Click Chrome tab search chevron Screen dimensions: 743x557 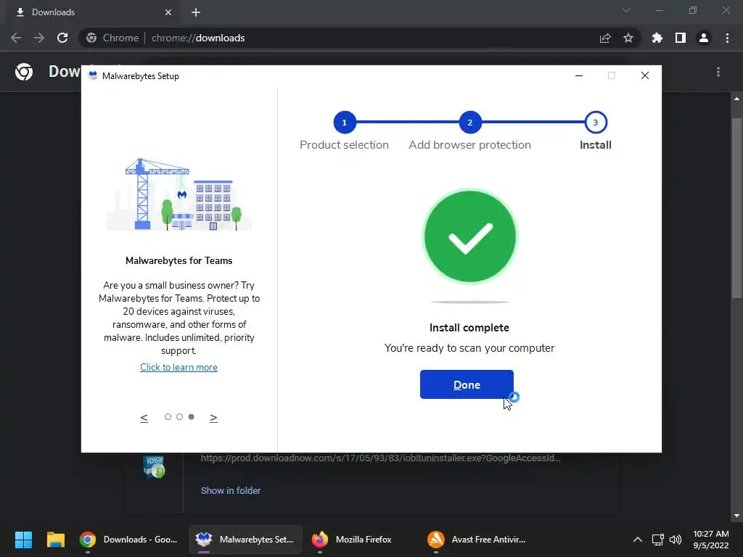coord(626,10)
